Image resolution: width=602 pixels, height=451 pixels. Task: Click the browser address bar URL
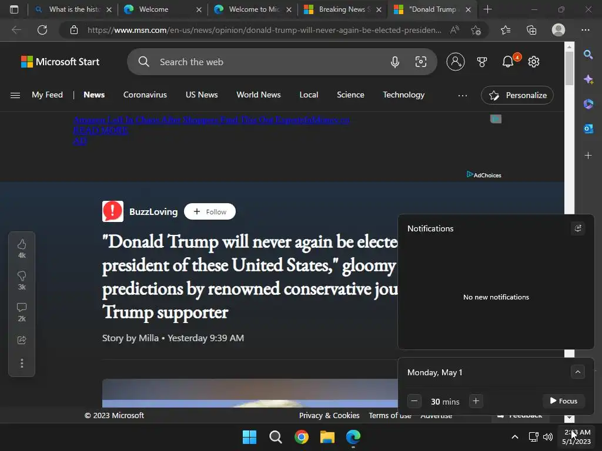point(264,30)
